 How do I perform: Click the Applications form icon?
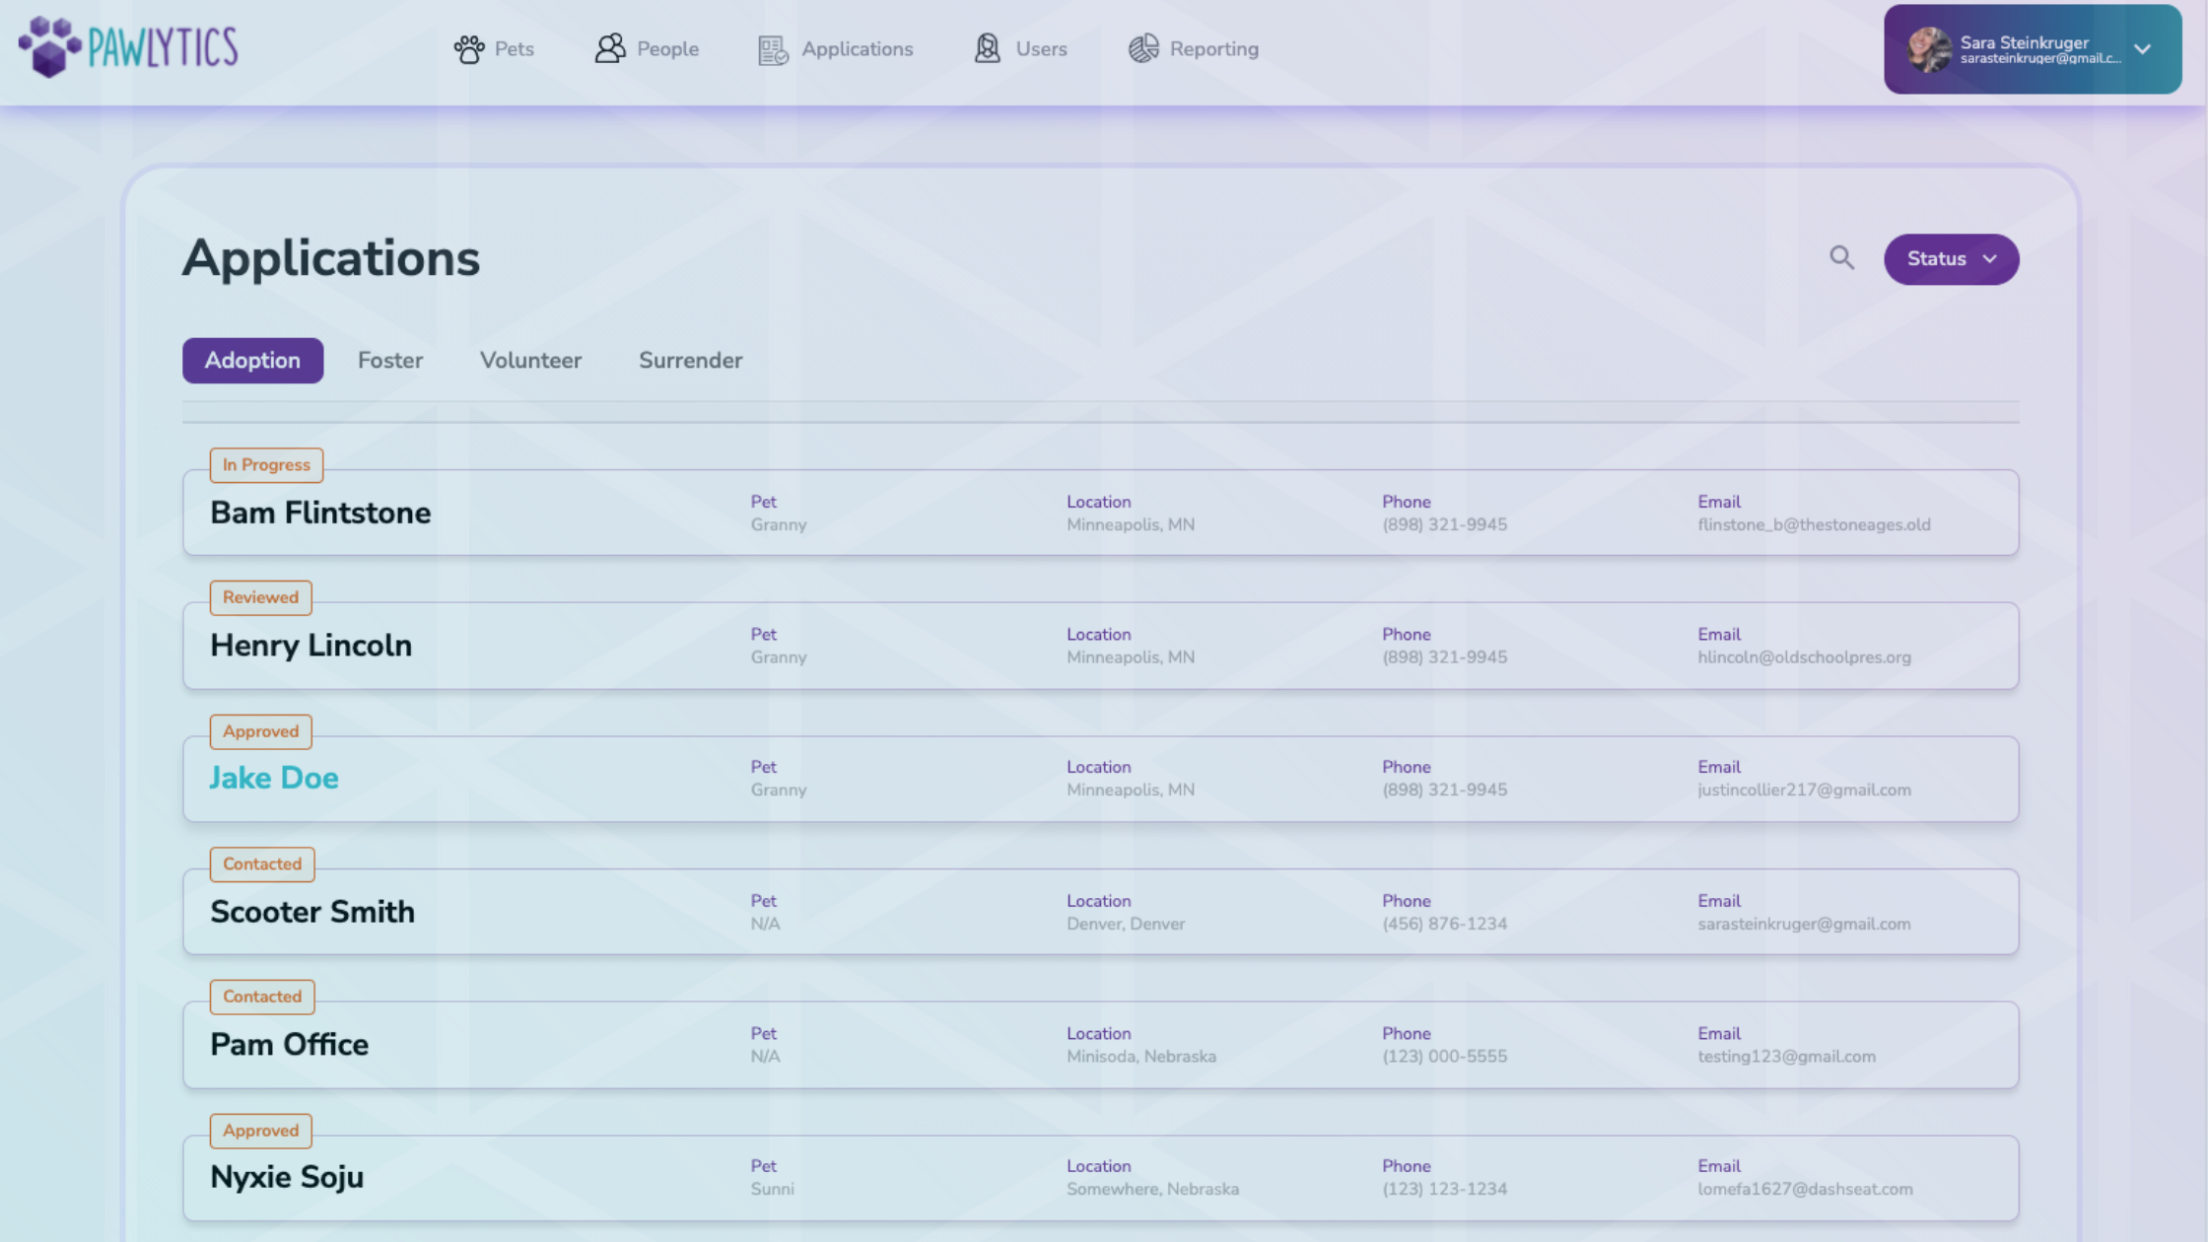point(773,49)
